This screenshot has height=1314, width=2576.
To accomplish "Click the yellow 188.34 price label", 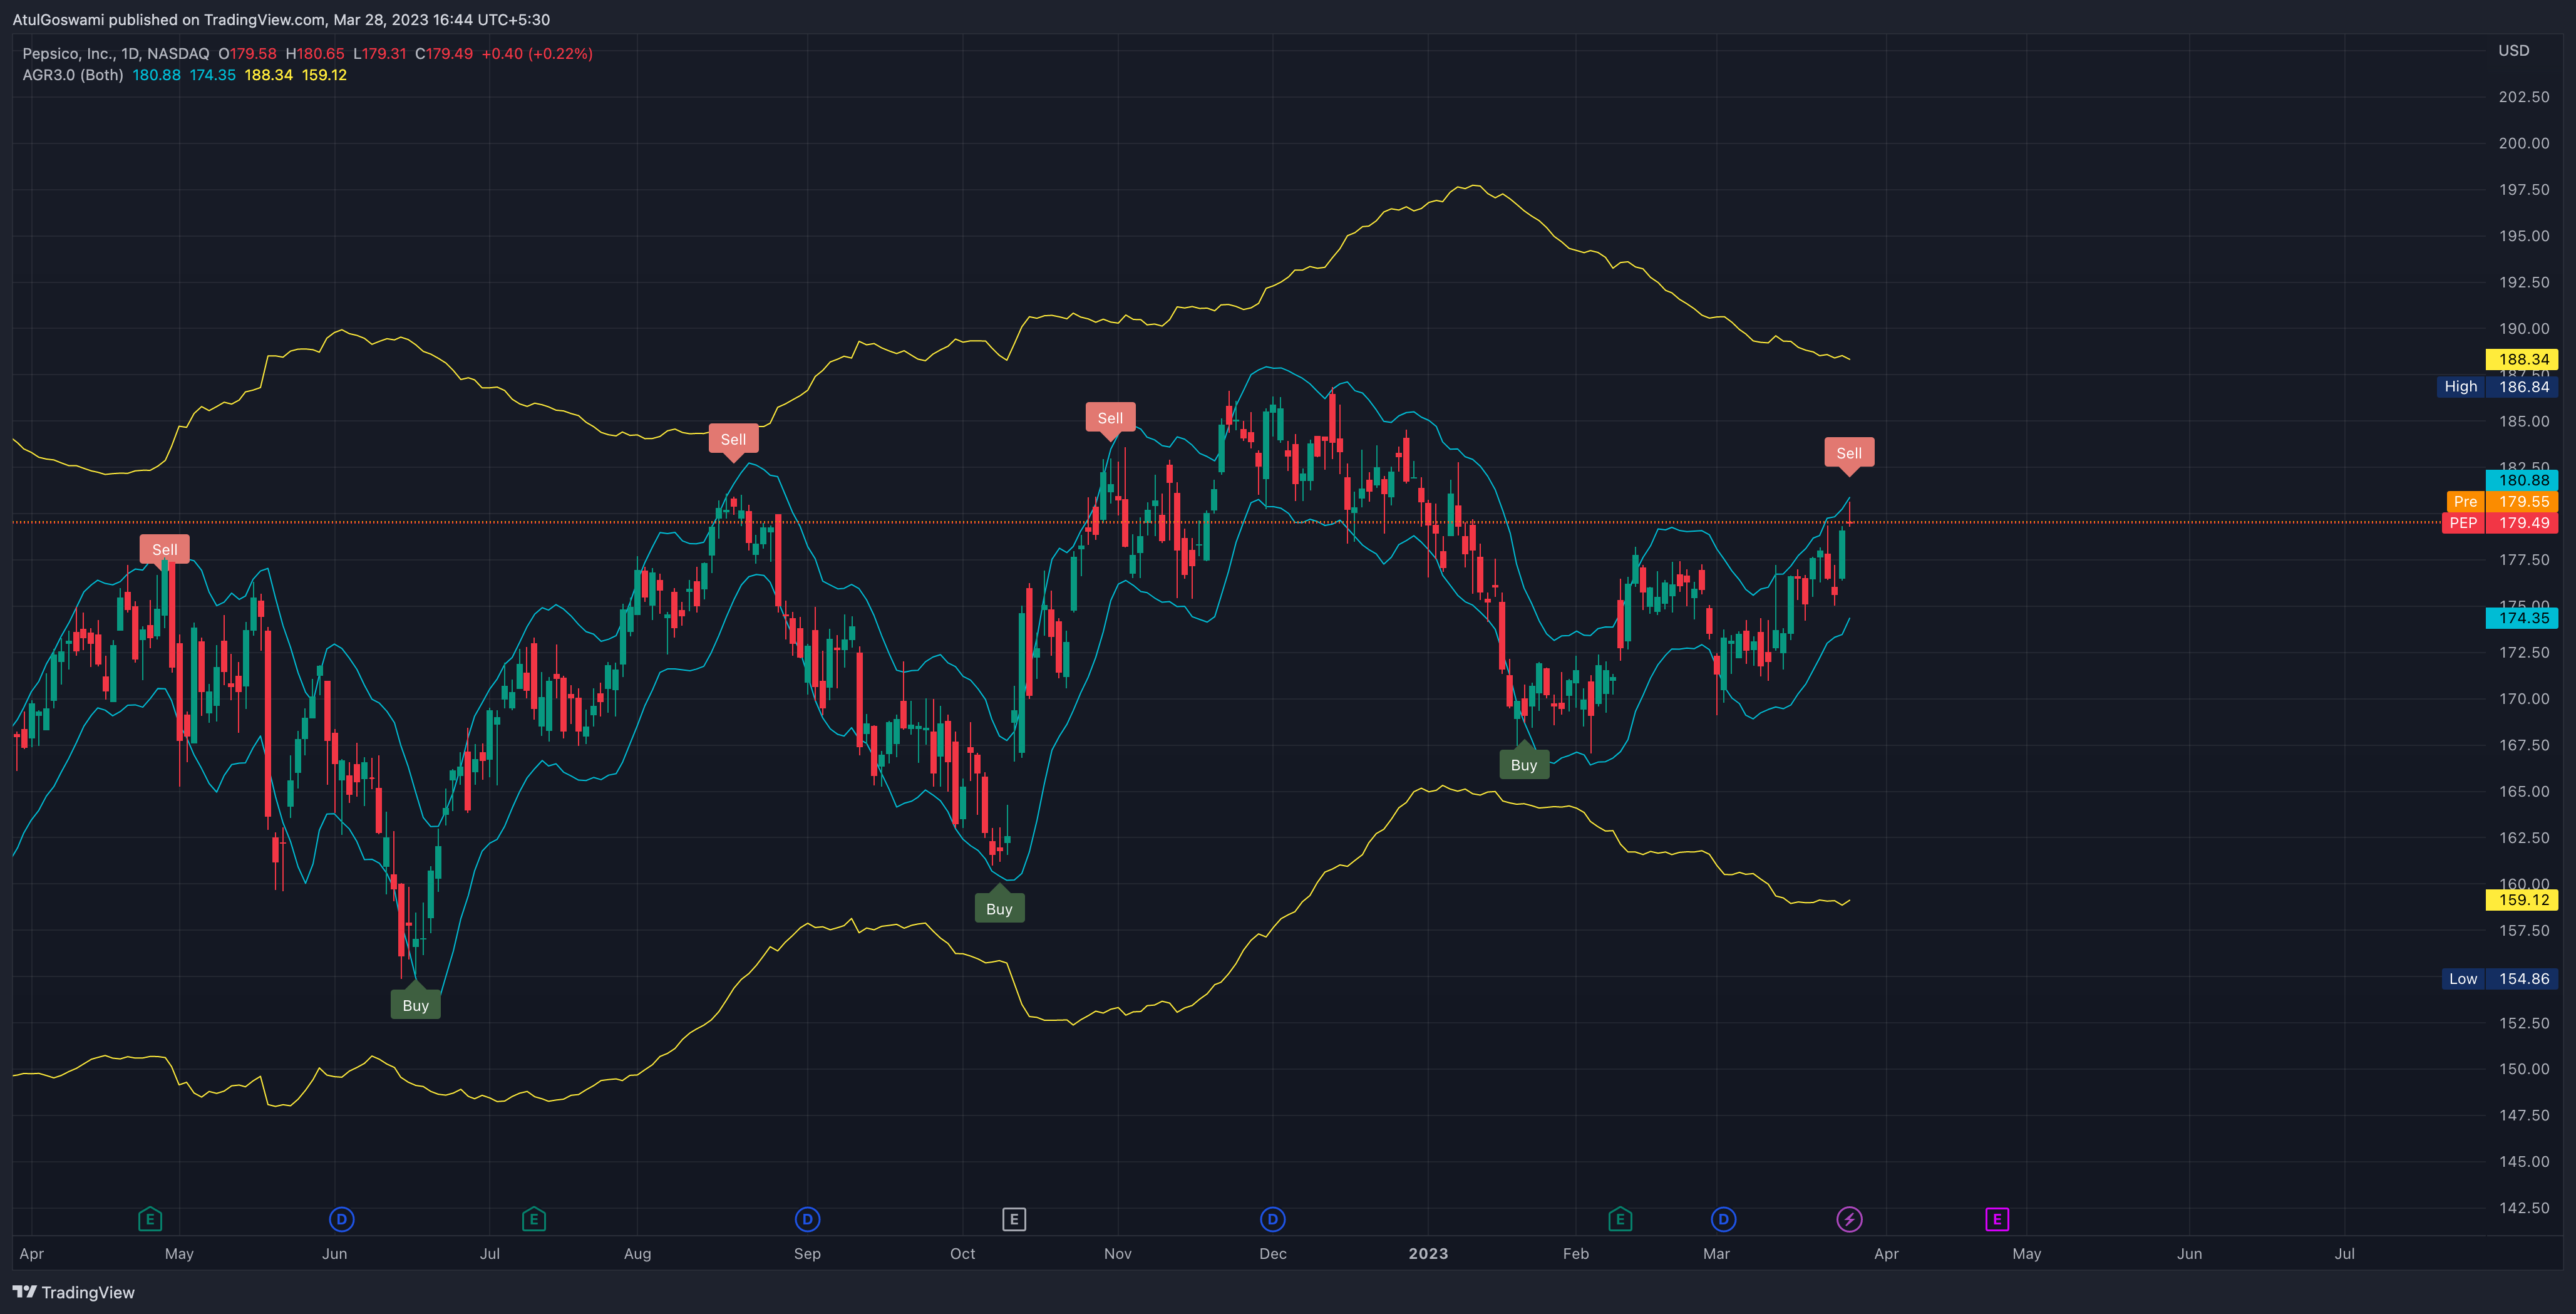I will point(2522,359).
